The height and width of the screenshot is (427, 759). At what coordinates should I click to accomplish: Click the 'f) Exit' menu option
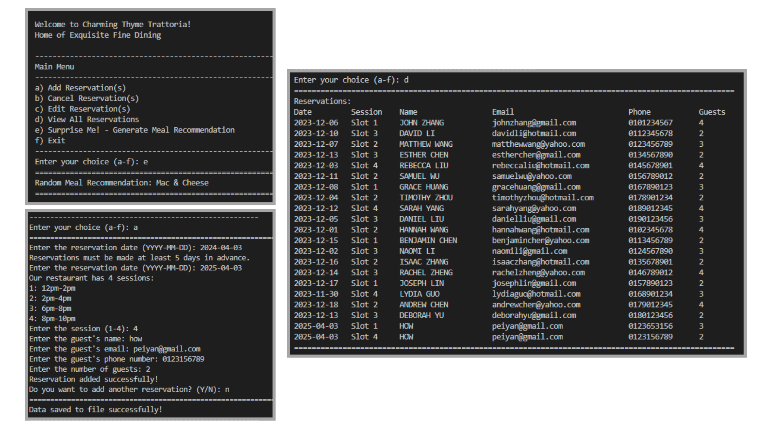[x=50, y=141]
